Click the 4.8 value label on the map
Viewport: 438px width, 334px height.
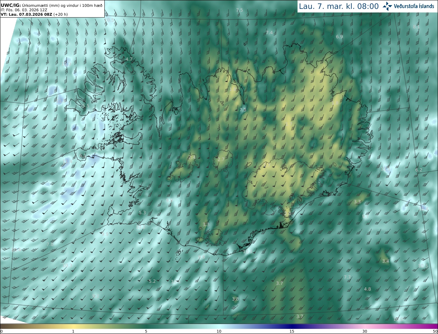point(367,289)
